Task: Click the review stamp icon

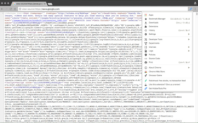Action: [146, 85]
